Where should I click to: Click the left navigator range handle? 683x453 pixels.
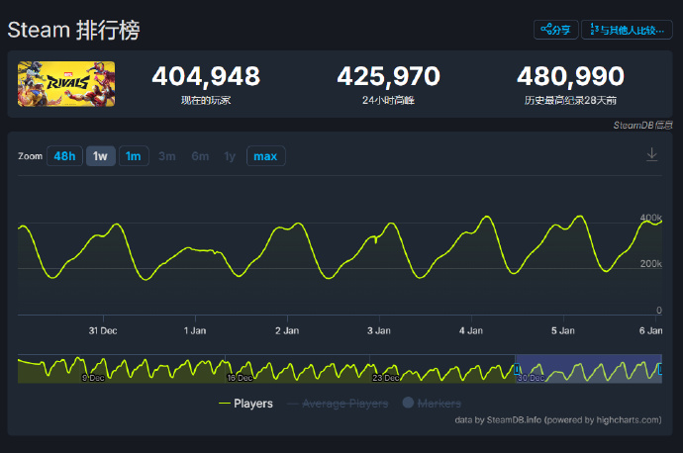(515, 369)
